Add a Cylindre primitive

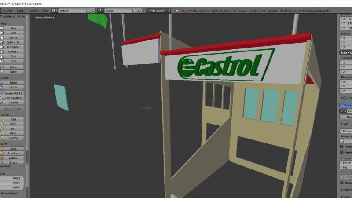pos(13,51)
